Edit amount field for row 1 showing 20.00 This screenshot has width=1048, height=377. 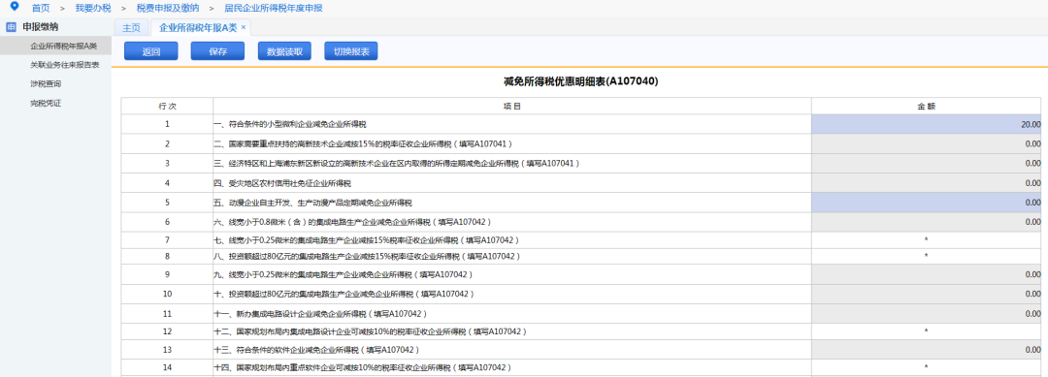coord(927,124)
